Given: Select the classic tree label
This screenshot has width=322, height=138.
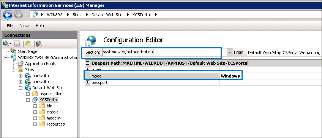Looking at the screenshot, I should [x=52, y=112].
